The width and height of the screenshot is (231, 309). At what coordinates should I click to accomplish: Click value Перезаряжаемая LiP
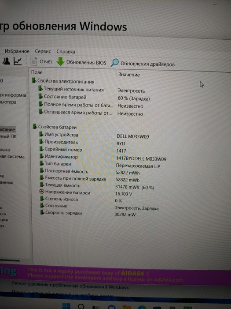click(x=138, y=166)
